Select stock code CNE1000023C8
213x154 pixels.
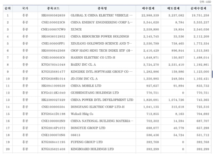tap(53, 22)
